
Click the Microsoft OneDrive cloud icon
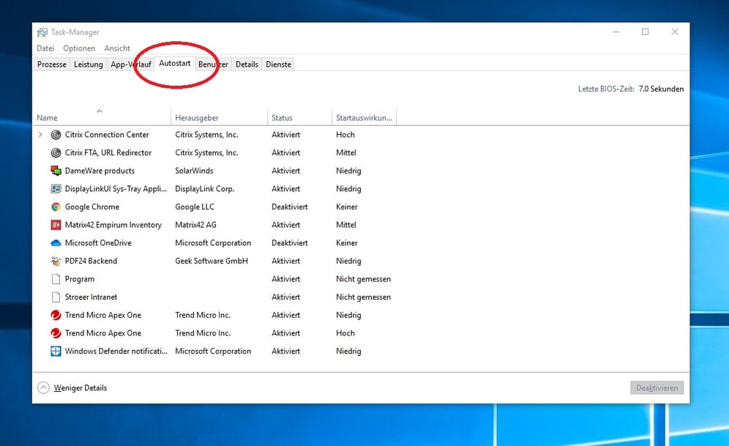pos(56,242)
